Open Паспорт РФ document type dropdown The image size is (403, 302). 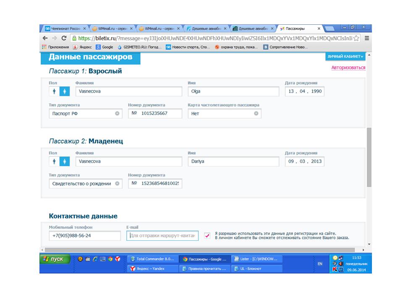tap(86, 114)
